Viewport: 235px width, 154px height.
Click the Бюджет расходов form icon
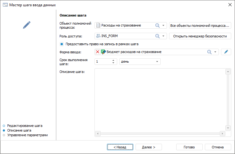(103, 52)
